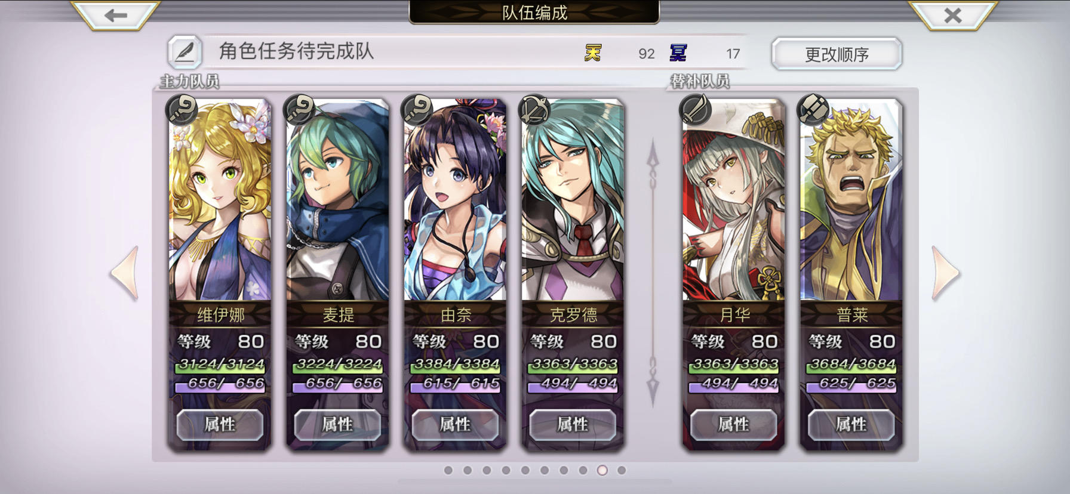1070x494 pixels.
Task: Click the hammer weapon icon on 普莱
Action: pyautogui.click(x=813, y=109)
